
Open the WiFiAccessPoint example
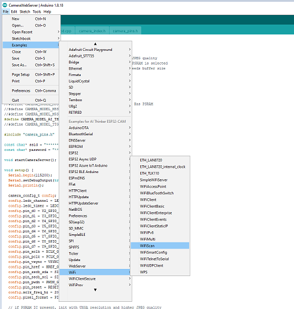point(160,186)
